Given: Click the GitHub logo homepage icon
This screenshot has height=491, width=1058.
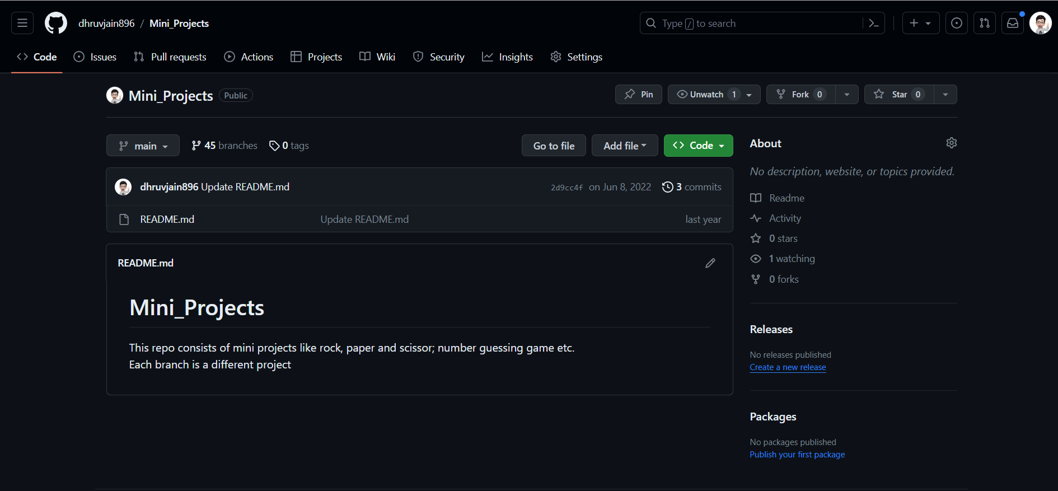Looking at the screenshot, I should (56, 23).
